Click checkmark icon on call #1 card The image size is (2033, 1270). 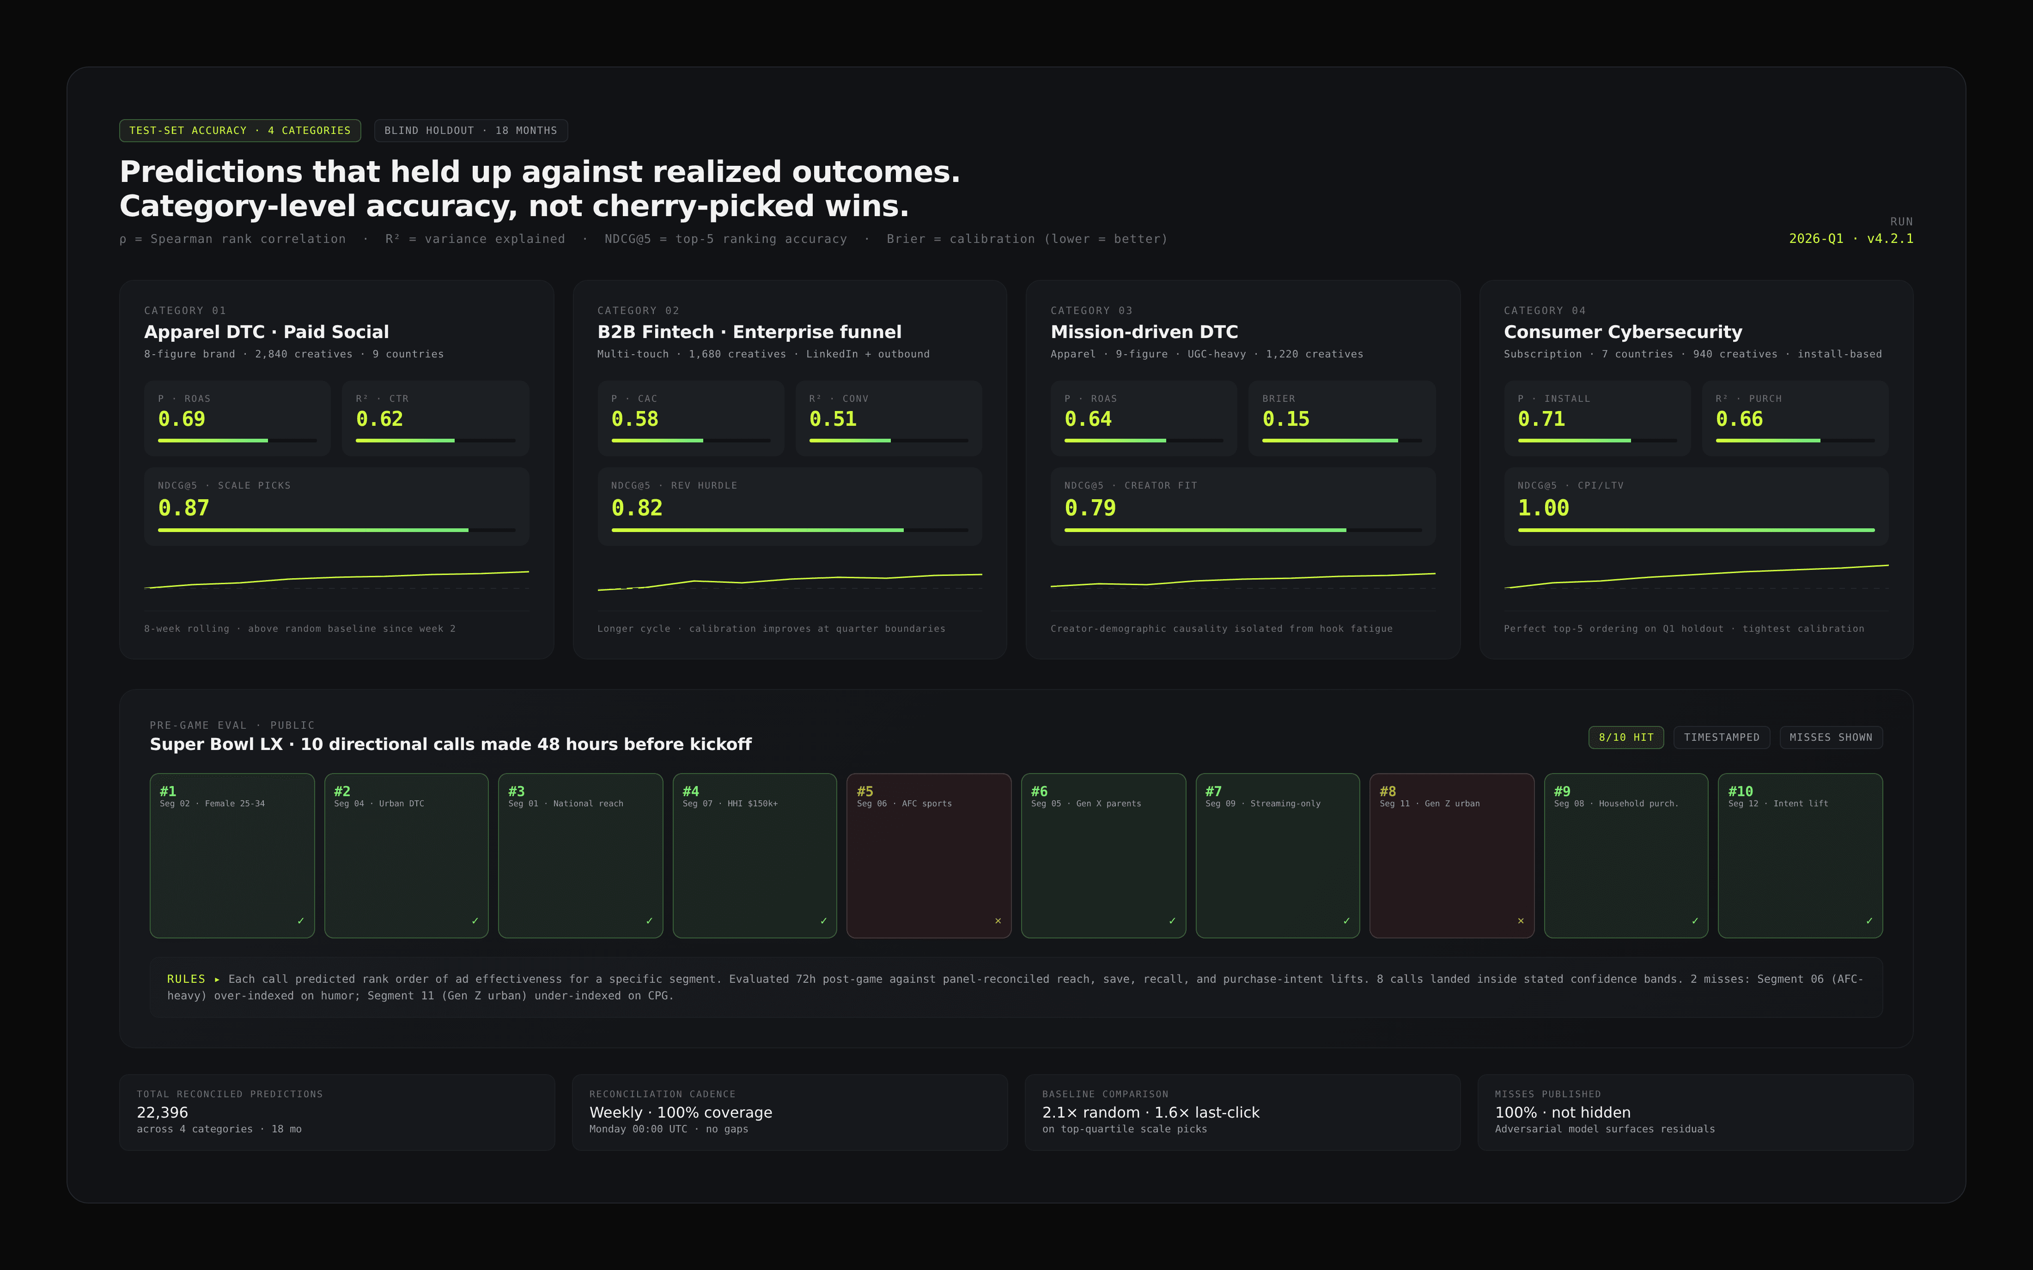(x=301, y=920)
